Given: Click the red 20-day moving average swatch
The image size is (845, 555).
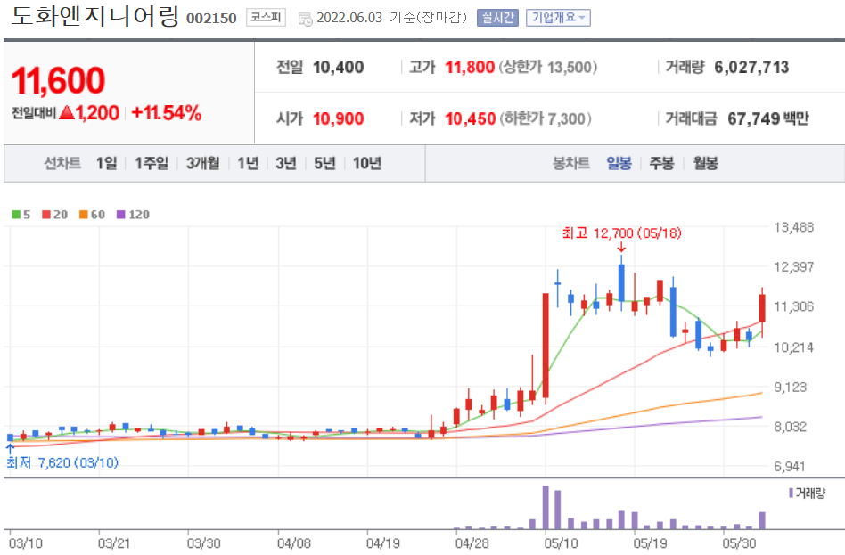Looking at the screenshot, I should pos(46,215).
